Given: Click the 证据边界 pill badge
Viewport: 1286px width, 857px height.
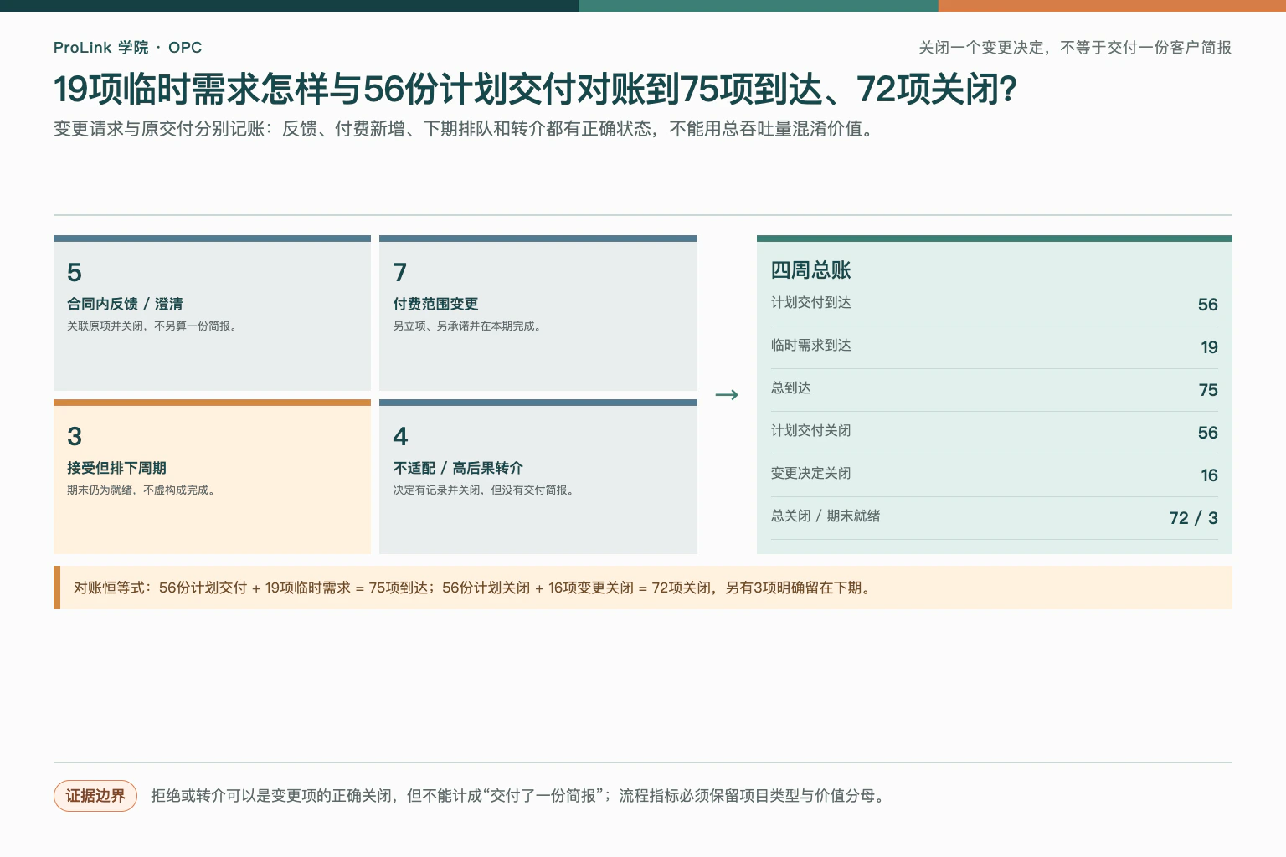Looking at the screenshot, I should pos(95,796).
